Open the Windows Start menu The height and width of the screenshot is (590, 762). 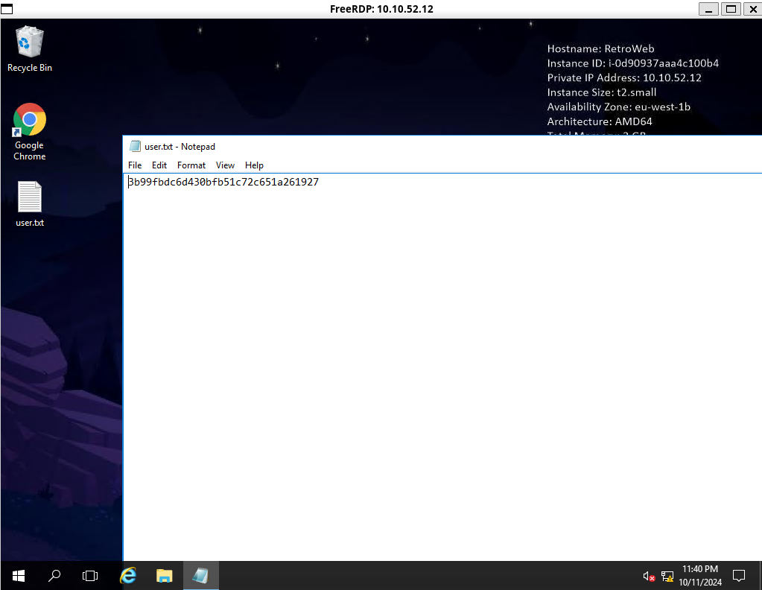pos(19,576)
